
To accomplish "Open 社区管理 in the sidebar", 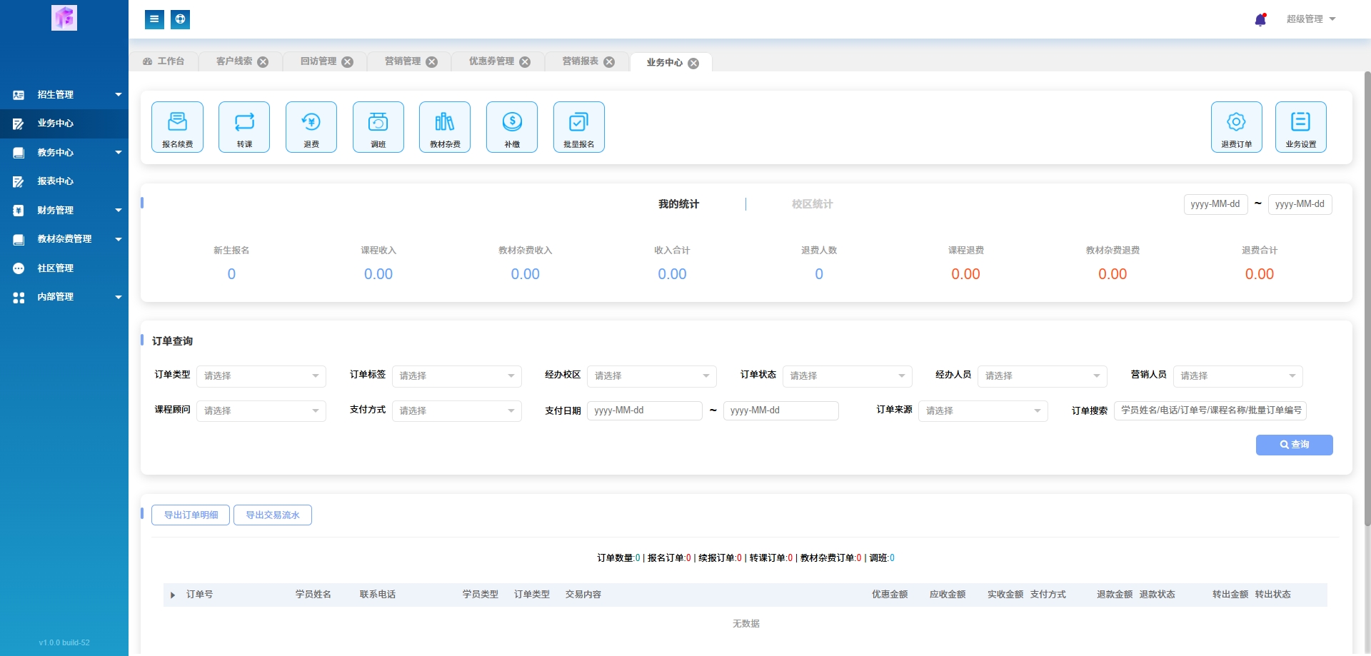I will [64, 268].
